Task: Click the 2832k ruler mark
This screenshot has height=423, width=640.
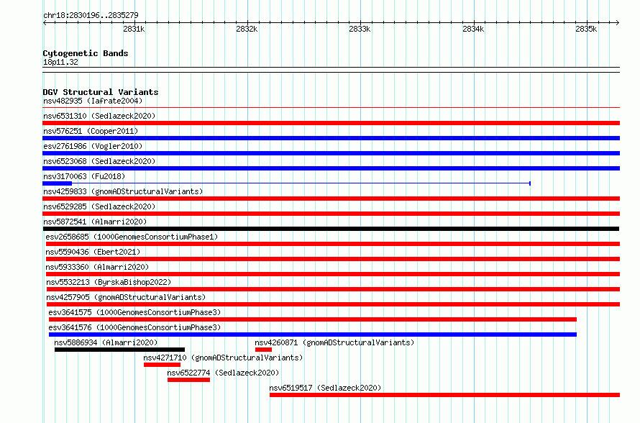Action: [247, 29]
